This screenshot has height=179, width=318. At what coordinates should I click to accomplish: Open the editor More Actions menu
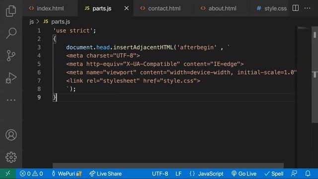pyautogui.click(x=308, y=8)
